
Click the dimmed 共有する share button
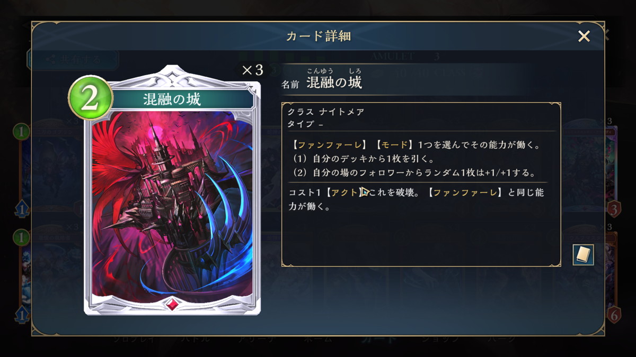pyautogui.click(x=73, y=59)
